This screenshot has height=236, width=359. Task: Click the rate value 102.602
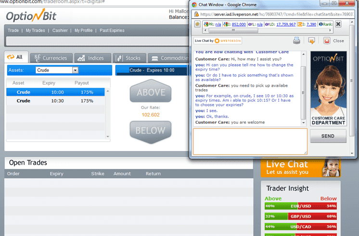[x=151, y=115]
